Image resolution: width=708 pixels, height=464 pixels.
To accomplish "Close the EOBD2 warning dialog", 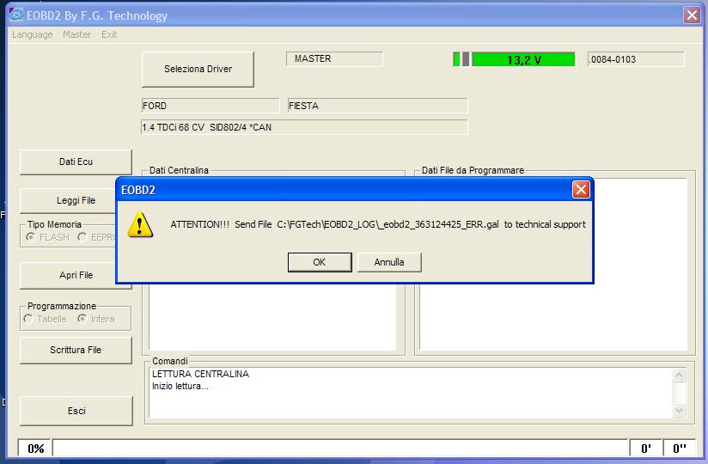I will coord(581,190).
